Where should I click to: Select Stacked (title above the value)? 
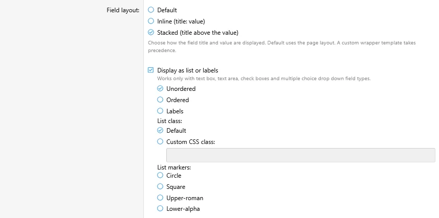tap(151, 33)
